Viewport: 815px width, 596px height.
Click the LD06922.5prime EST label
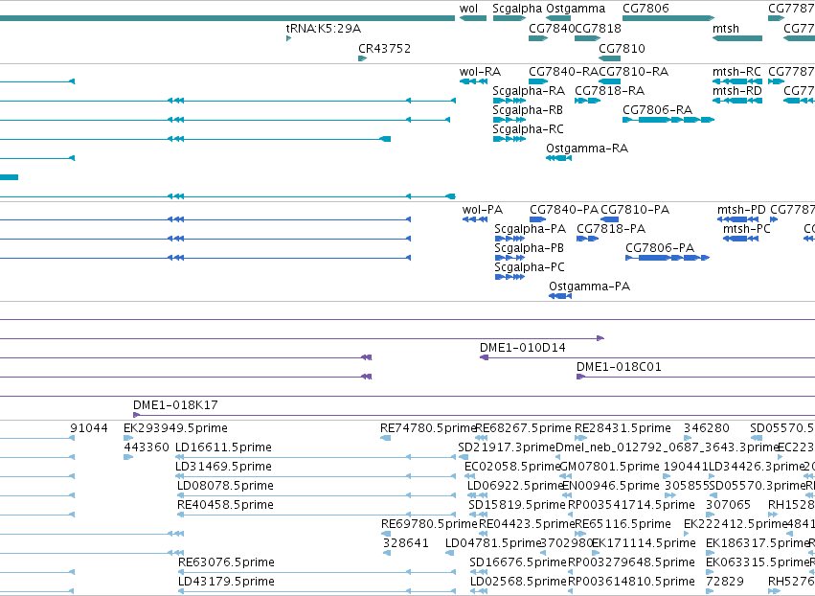pyautogui.click(x=515, y=486)
